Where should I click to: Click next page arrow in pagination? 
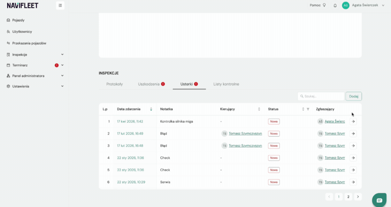tap(358, 197)
